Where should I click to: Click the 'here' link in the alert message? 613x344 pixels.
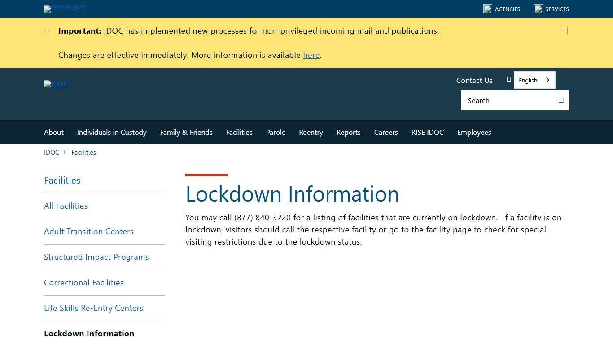click(311, 55)
